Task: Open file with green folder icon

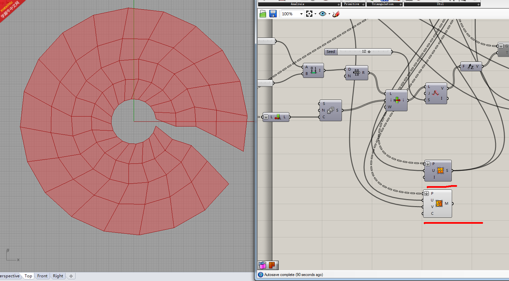Action: pos(263,14)
